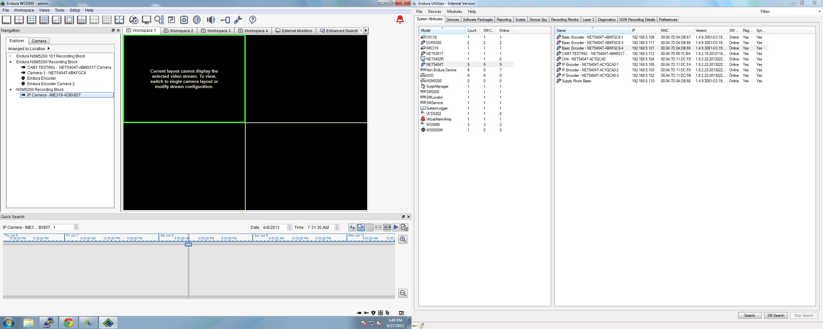This screenshot has height=329, width=823.
Task: Zoom in on the Quick Search timeline
Action: coord(403,239)
